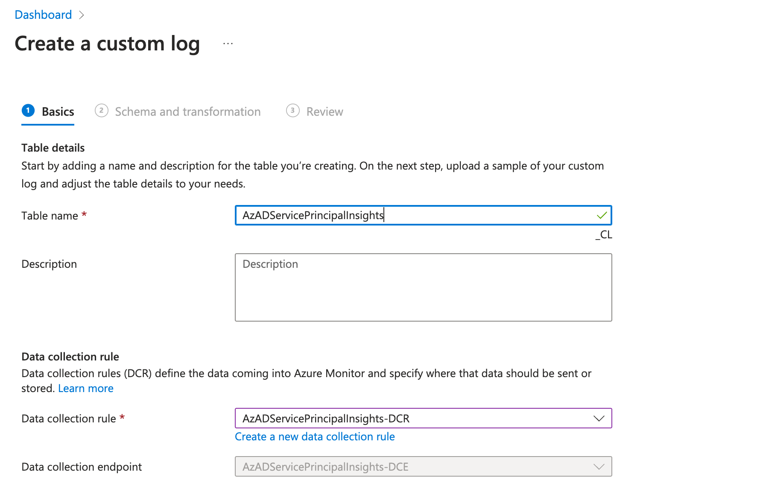Follow the Dashboard breadcrumb link
Image resolution: width=760 pixels, height=492 pixels.
[43, 15]
